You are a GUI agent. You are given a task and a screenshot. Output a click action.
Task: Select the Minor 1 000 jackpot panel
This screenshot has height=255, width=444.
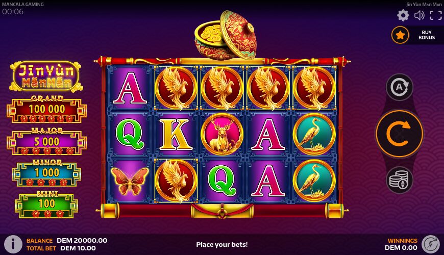click(47, 173)
